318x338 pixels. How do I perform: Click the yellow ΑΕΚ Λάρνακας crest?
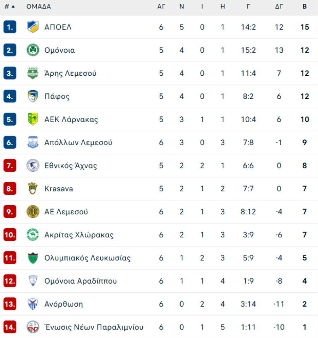point(33,119)
